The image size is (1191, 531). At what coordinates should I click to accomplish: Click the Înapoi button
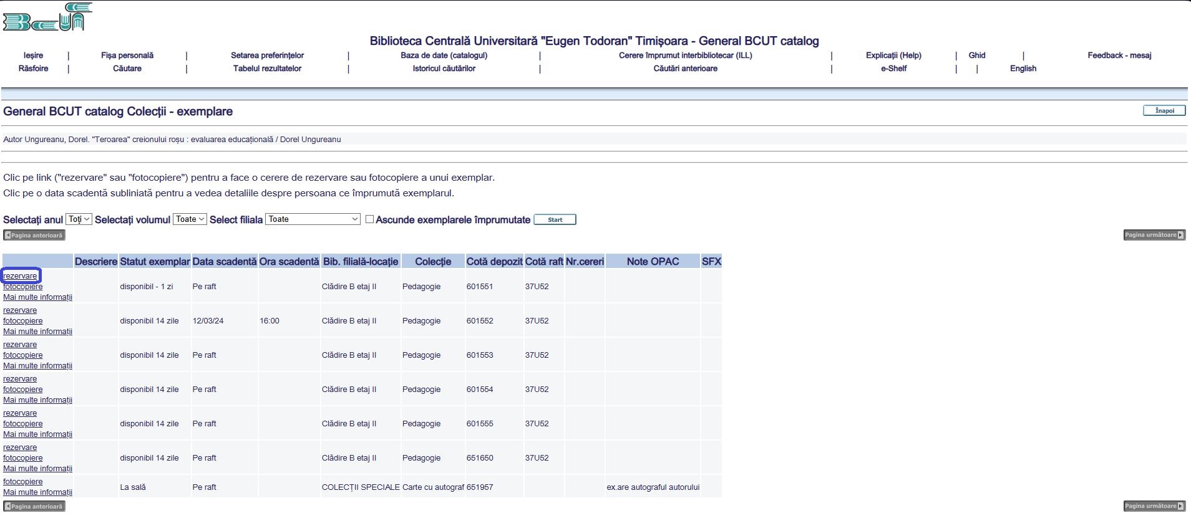1164,110
